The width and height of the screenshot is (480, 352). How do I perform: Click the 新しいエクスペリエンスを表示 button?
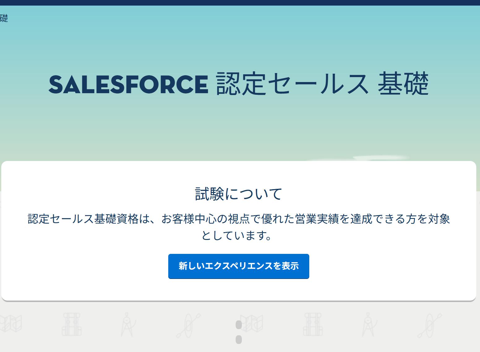tap(238, 266)
